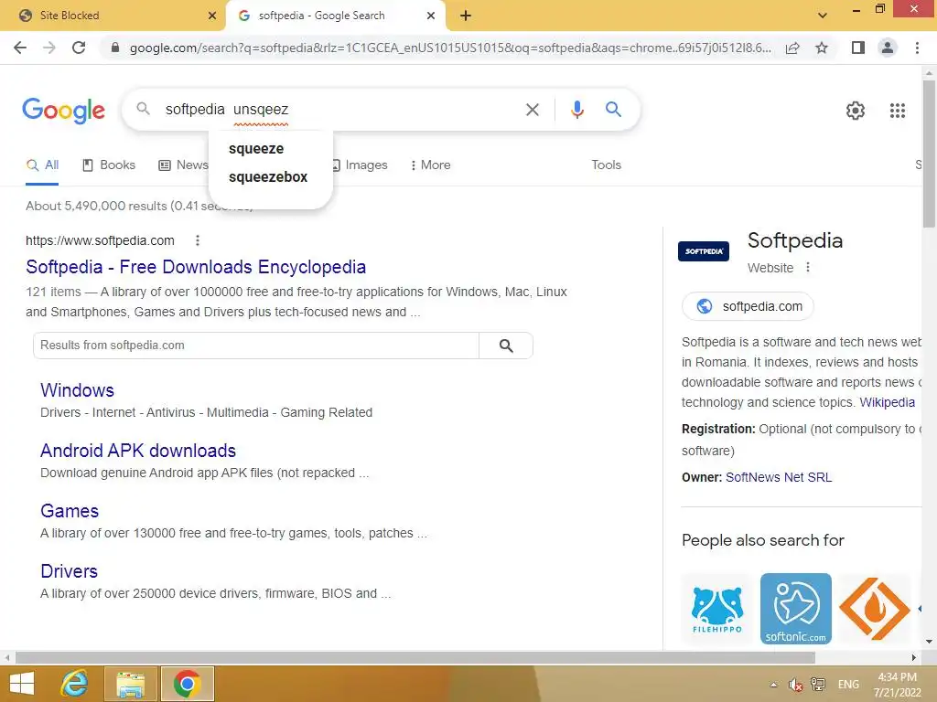937x702 pixels.
Task: Click the address bar URL
Action: [450, 48]
